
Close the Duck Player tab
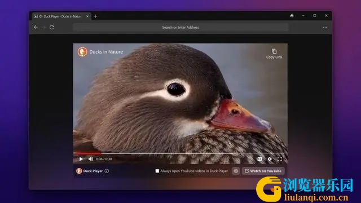[x=87, y=16]
